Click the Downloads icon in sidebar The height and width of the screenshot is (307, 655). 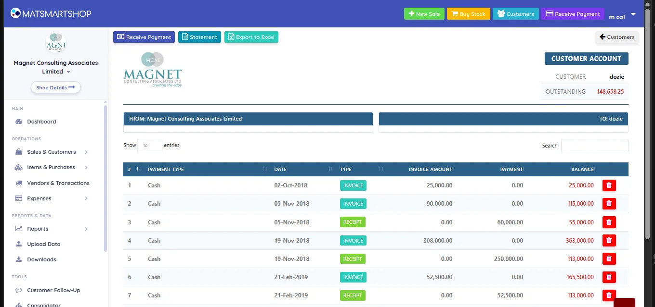coord(19,259)
